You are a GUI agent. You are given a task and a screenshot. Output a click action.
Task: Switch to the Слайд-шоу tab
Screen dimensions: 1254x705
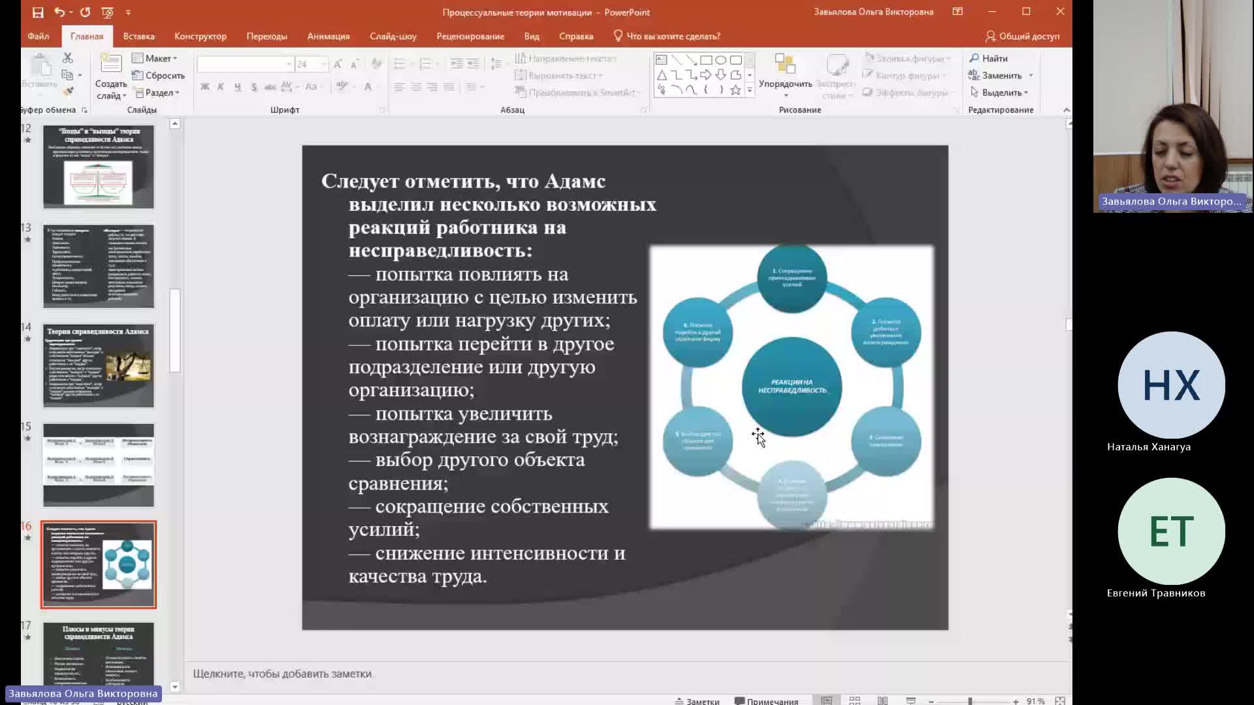pyautogui.click(x=393, y=36)
